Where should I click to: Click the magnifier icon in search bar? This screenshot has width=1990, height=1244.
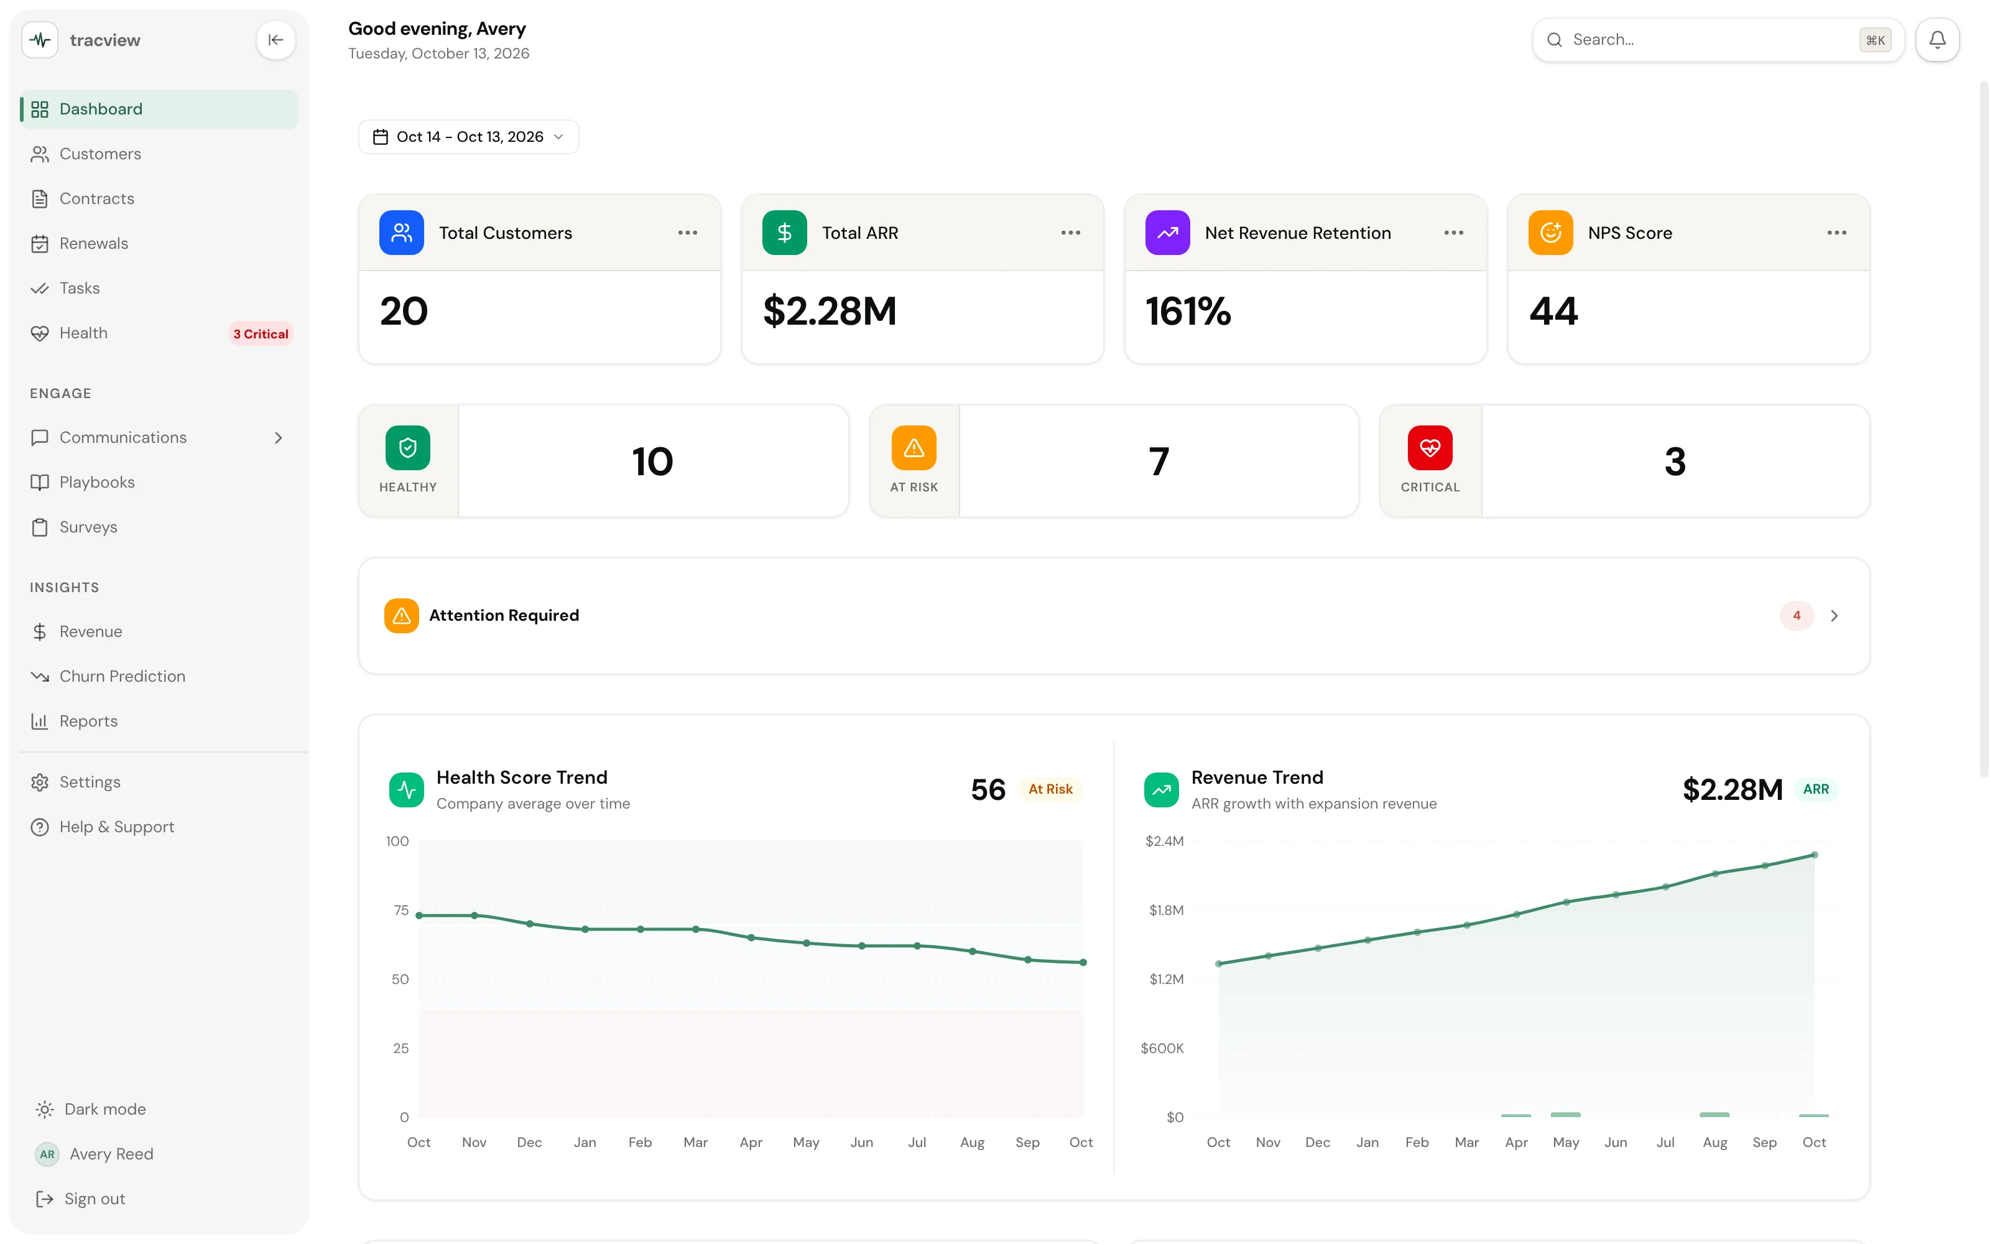pyautogui.click(x=1554, y=39)
